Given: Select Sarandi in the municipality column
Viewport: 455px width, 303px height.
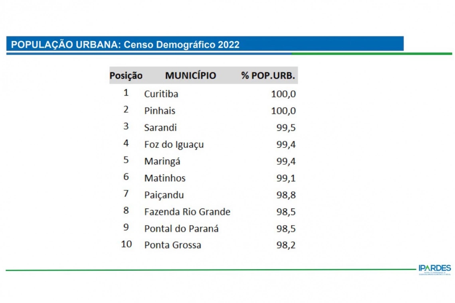Looking at the screenshot, I should tap(160, 128).
